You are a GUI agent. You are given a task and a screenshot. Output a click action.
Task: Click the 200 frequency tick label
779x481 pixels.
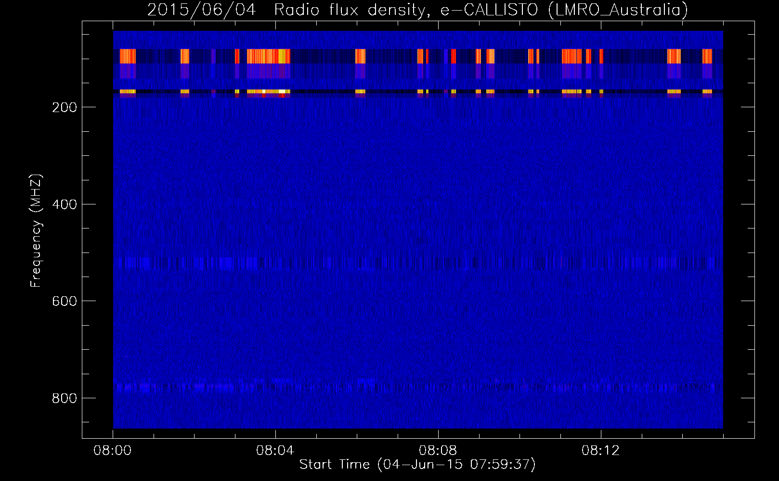(65, 107)
